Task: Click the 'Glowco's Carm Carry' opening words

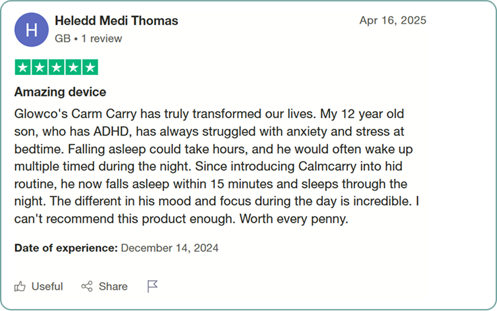Action: (75, 114)
